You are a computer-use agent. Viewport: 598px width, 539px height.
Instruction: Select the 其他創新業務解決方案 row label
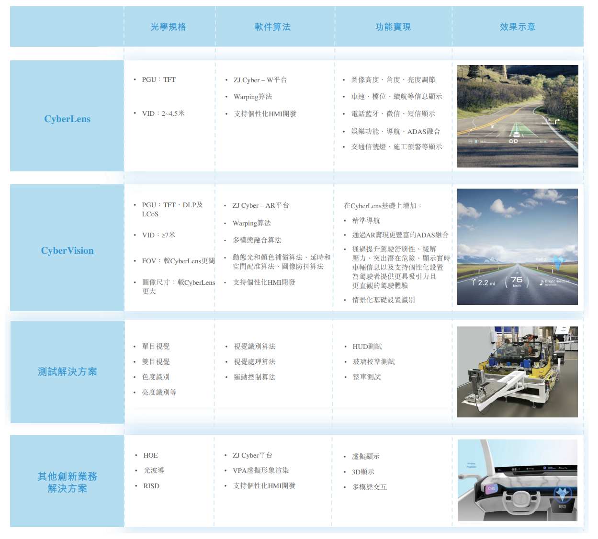click(67, 483)
